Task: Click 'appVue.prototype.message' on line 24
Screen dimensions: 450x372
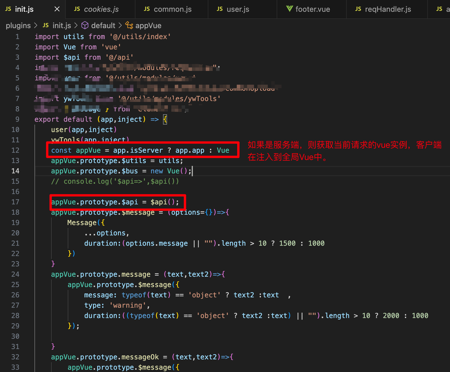Action: [101, 274]
